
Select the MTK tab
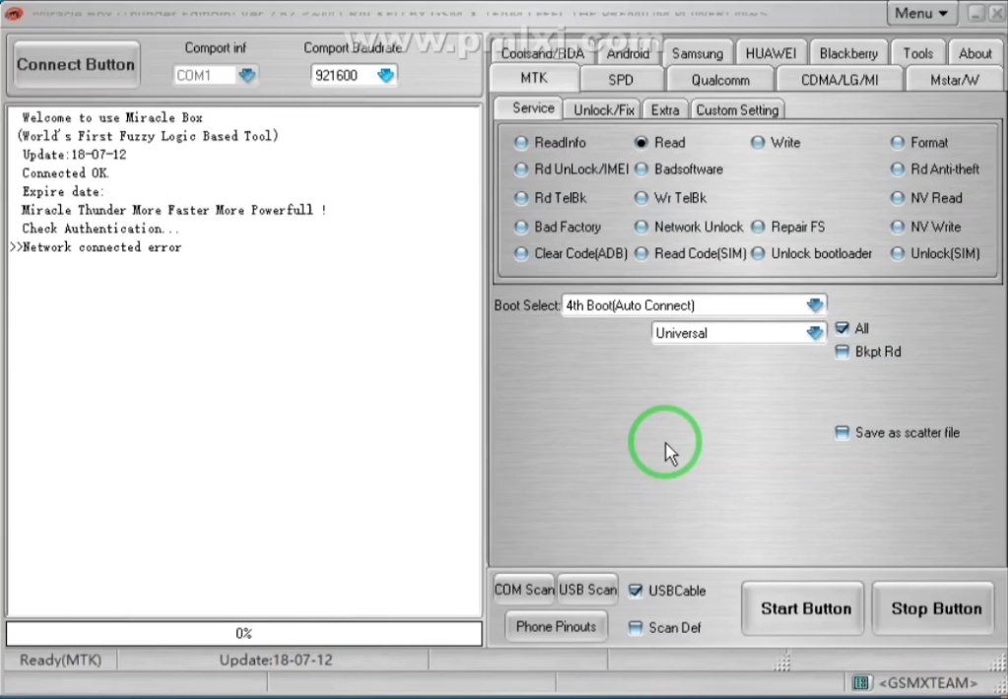click(534, 79)
